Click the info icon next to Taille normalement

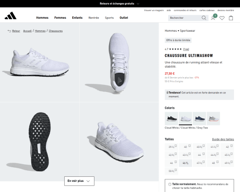(x=170, y=184)
